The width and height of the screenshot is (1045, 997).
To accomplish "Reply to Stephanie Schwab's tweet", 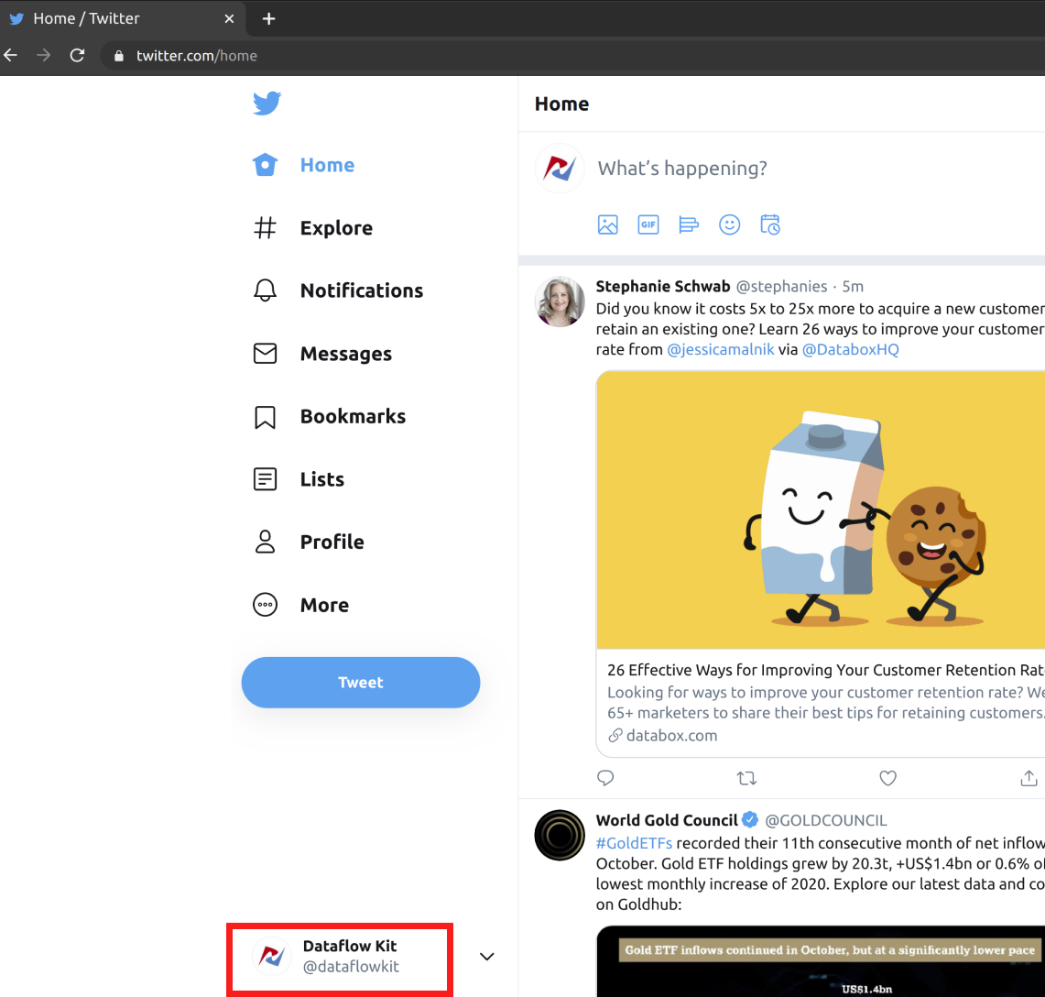I will 605,778.
